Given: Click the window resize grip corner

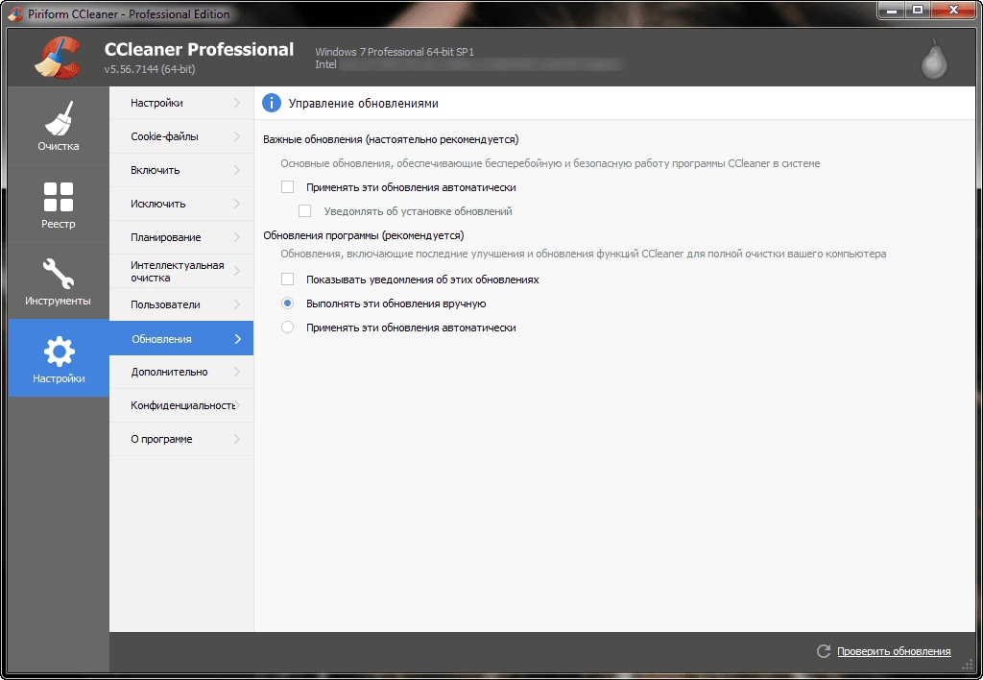Looking at the screenshot, I should [x=968, y=665].
